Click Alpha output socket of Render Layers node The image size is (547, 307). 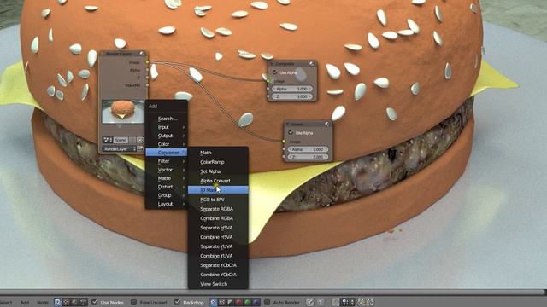[x=147, y=70]
